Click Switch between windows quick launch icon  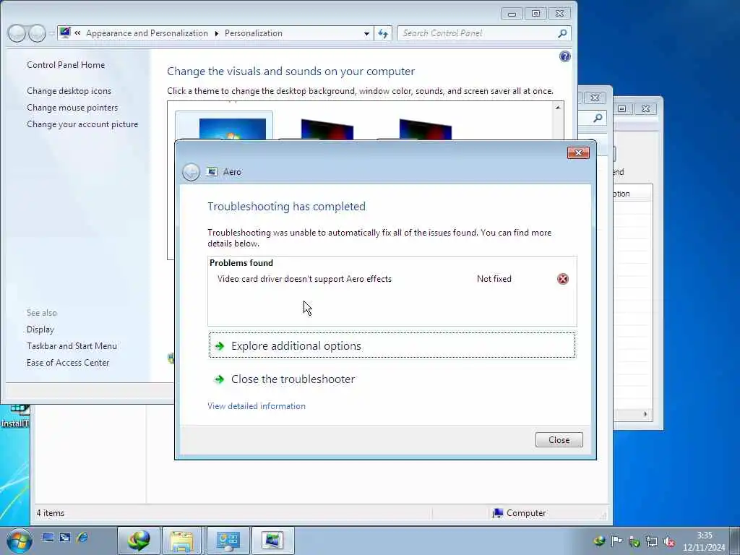click(64, 537)
